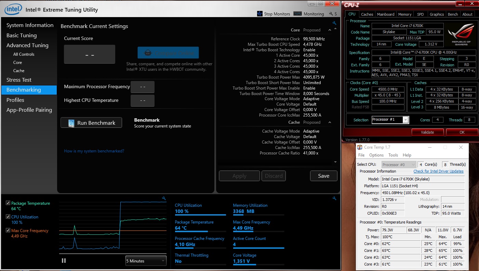Screen dimensions: 479x271
Task: Click the VID value field in Core Temp
Action: pos(393,200)
